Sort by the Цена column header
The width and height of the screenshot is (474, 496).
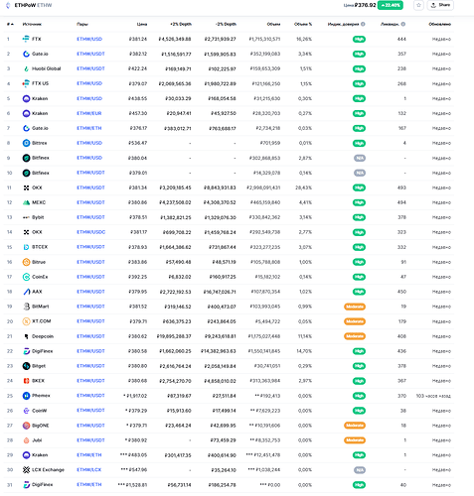tap(142, 24)
